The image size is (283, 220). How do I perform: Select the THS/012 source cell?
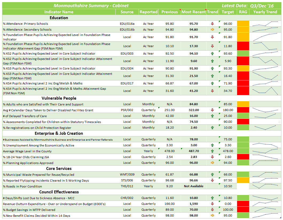127,186
